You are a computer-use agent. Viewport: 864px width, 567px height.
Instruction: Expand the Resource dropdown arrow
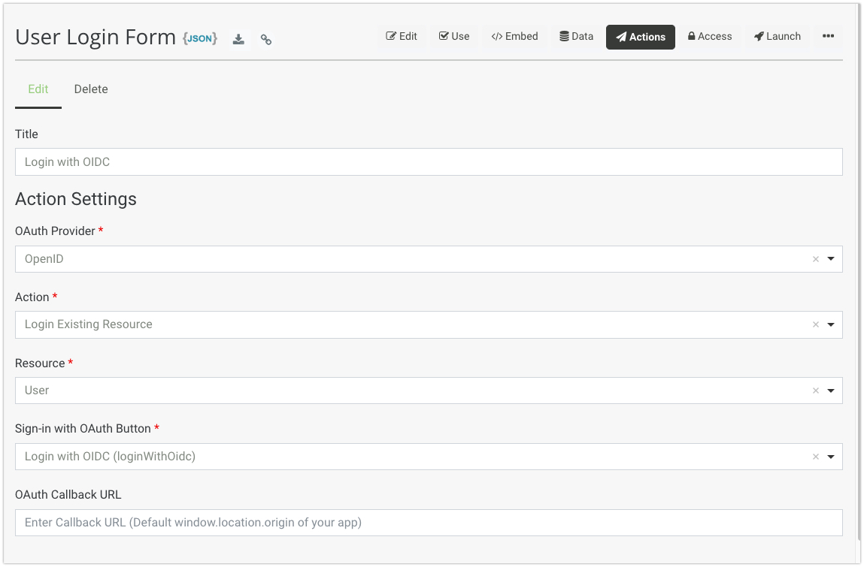point(831,391)
